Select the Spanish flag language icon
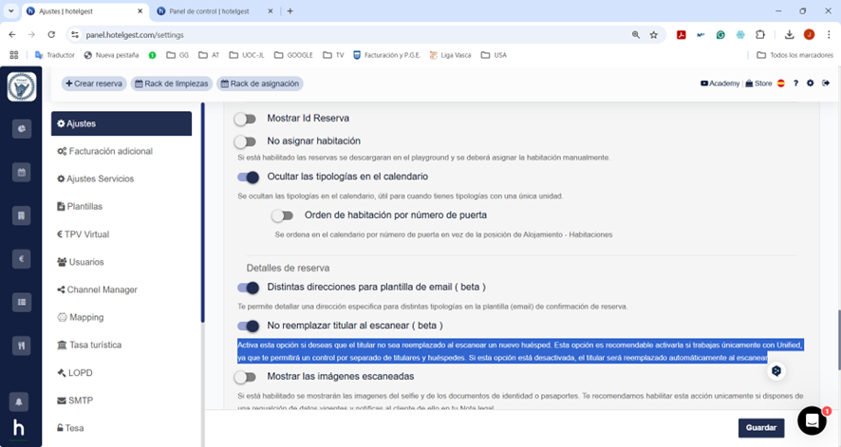The height and width of the screenshot is (447, 841). 781,84
